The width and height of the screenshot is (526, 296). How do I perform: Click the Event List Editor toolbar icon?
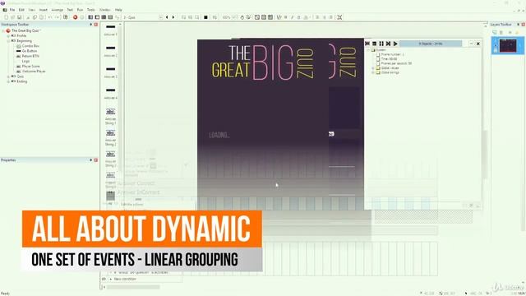coord(110,17)
